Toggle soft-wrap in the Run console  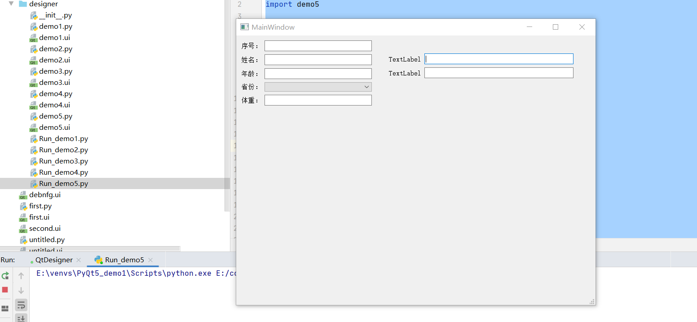(x=21, y=305)
